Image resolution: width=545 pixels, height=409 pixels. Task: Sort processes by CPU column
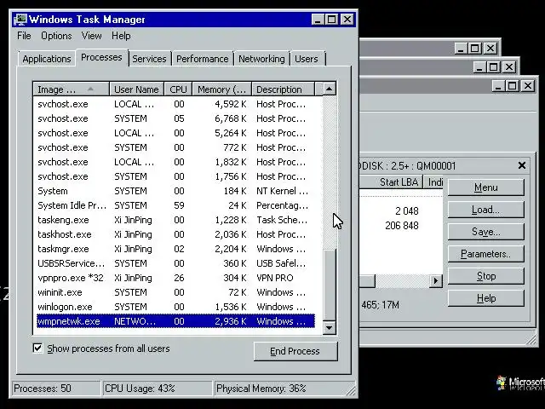178,89
